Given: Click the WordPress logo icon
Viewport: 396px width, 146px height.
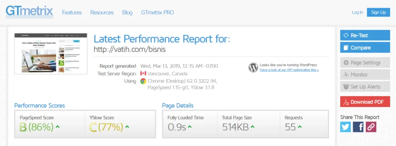Looking at the screenshot, I should coord(253,68).
